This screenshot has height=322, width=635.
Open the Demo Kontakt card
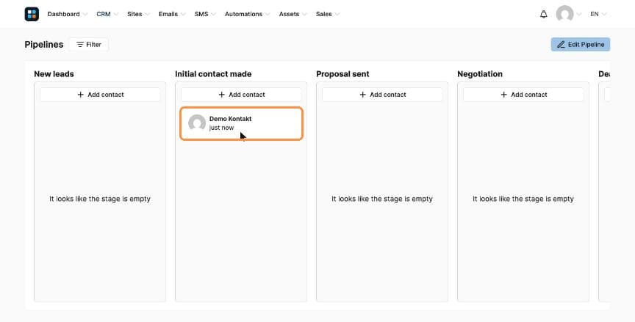pos(241,123)
